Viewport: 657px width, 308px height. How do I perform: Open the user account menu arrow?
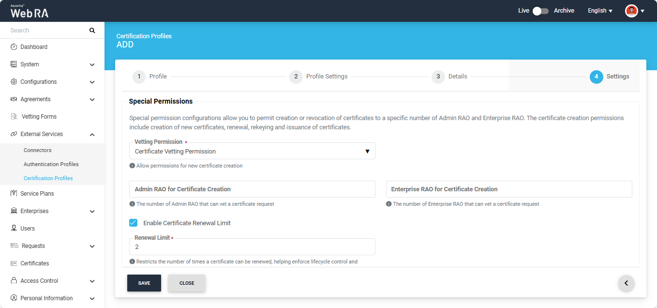tap(642, 11)
